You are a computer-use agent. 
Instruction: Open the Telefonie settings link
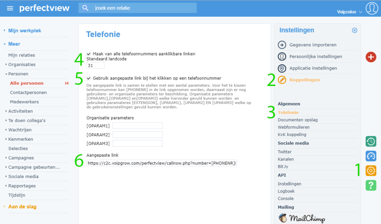point(288,112)
